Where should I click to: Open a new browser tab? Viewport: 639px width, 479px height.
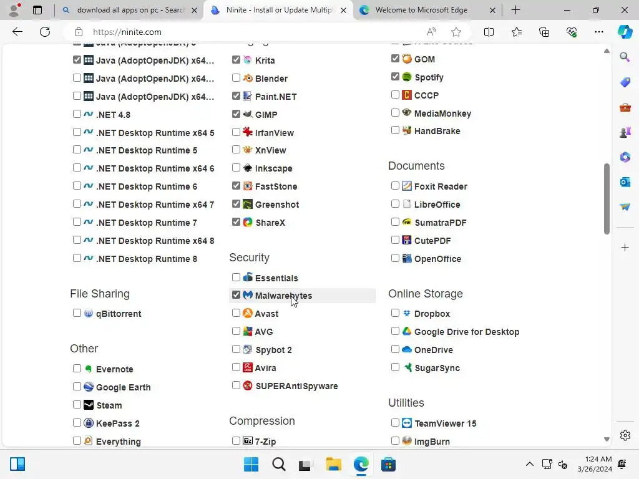[x=515, y=10]
